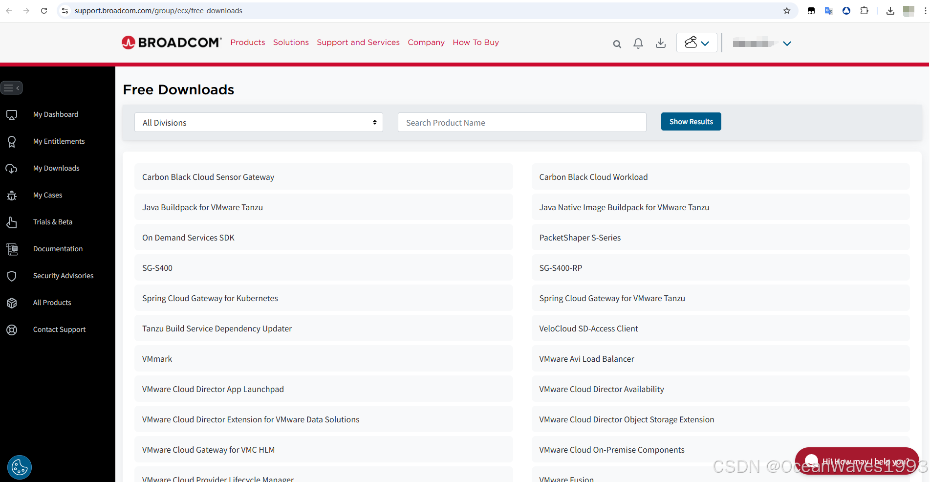Expand the user account menu chevron

[x=787, y=44]
